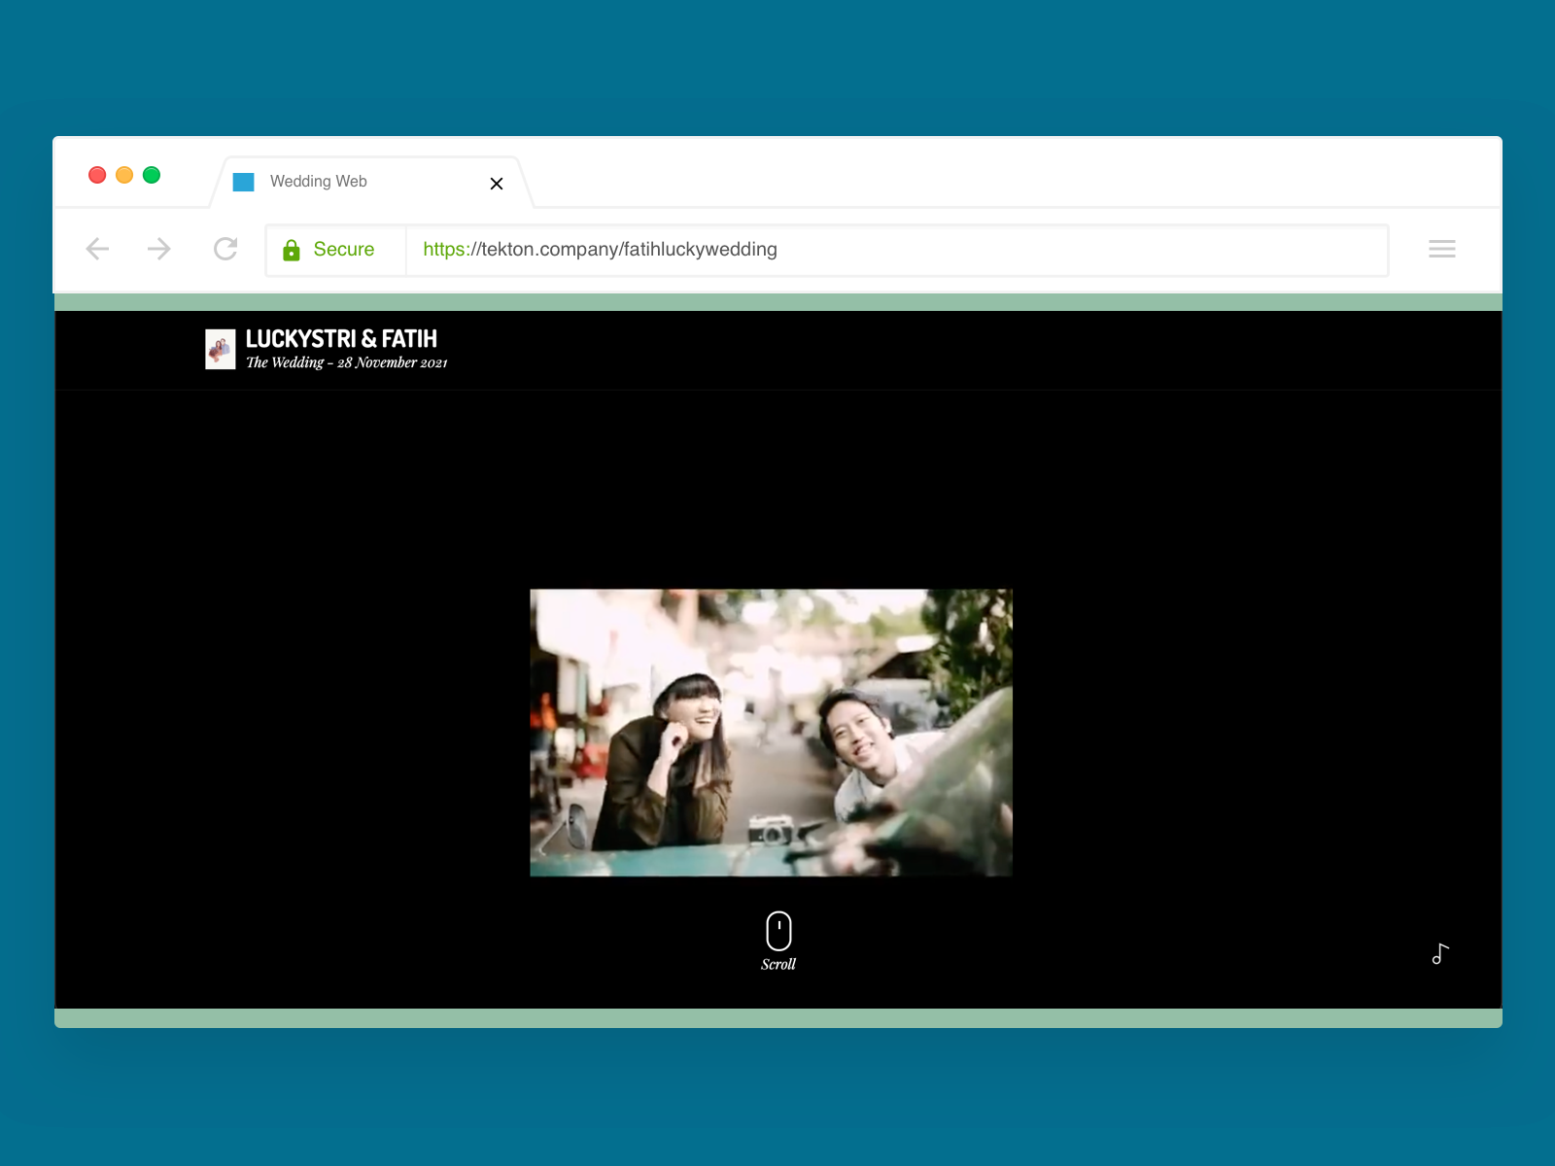Click the Scroll text label
The image size is (1555, 1166).
pyautogui.click(x=778, y=964)
